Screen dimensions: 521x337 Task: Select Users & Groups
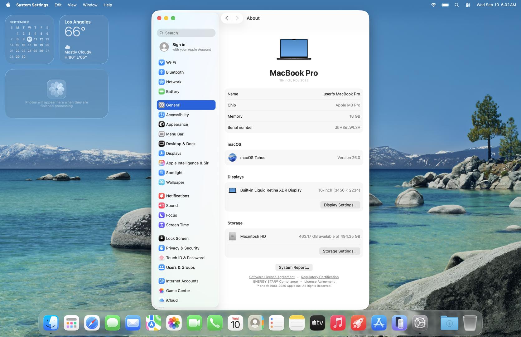coord(186,267)
